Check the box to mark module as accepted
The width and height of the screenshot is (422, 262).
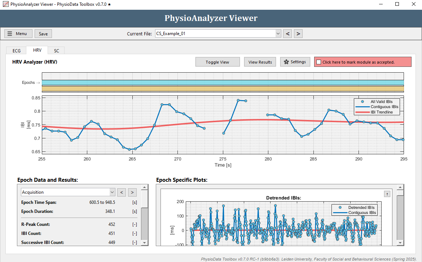(x=318, y=61)
